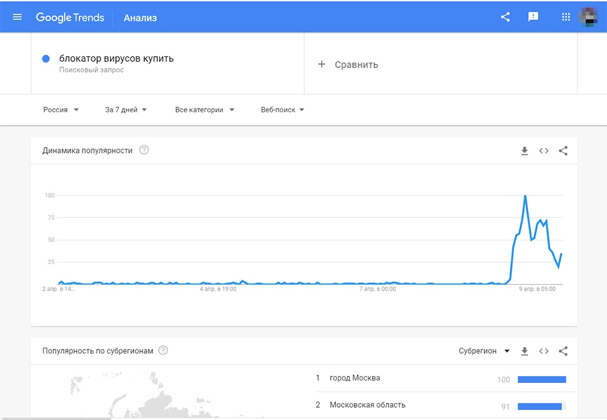607x420 pixels.
Task: Click the share icon in the header
Action: tap(505, 17)
